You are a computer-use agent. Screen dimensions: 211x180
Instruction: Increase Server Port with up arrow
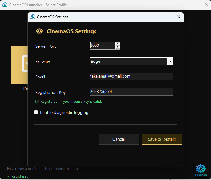click(118, 44)
